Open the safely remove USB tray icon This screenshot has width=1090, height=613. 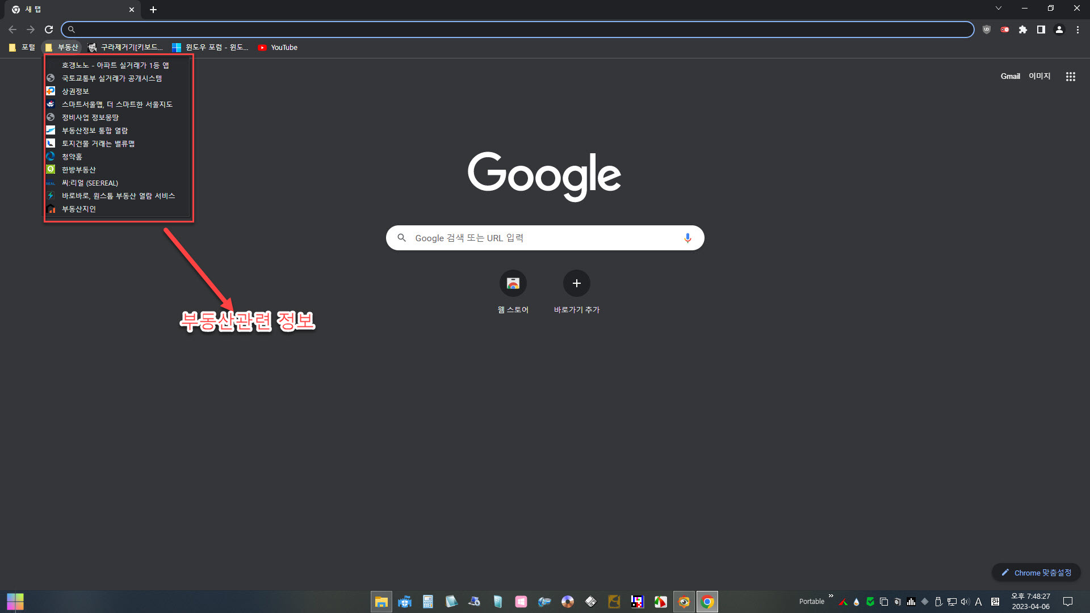pyautogui.click(x=938, y=602)
